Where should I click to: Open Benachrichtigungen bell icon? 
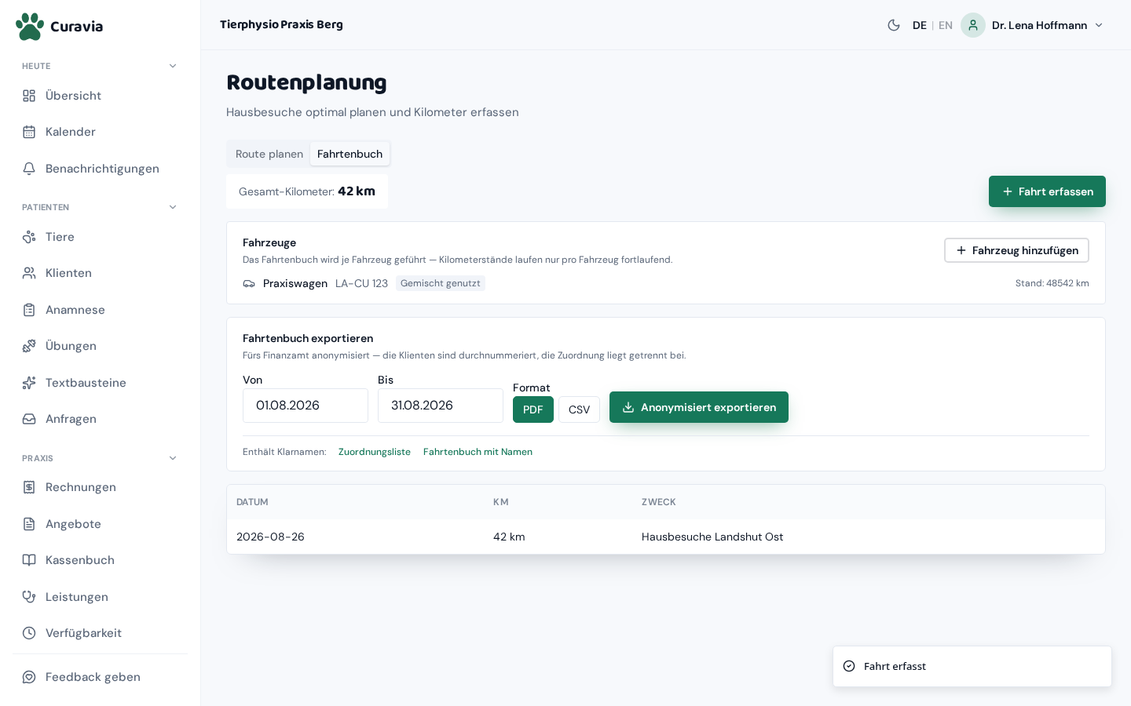coord(29,169)
